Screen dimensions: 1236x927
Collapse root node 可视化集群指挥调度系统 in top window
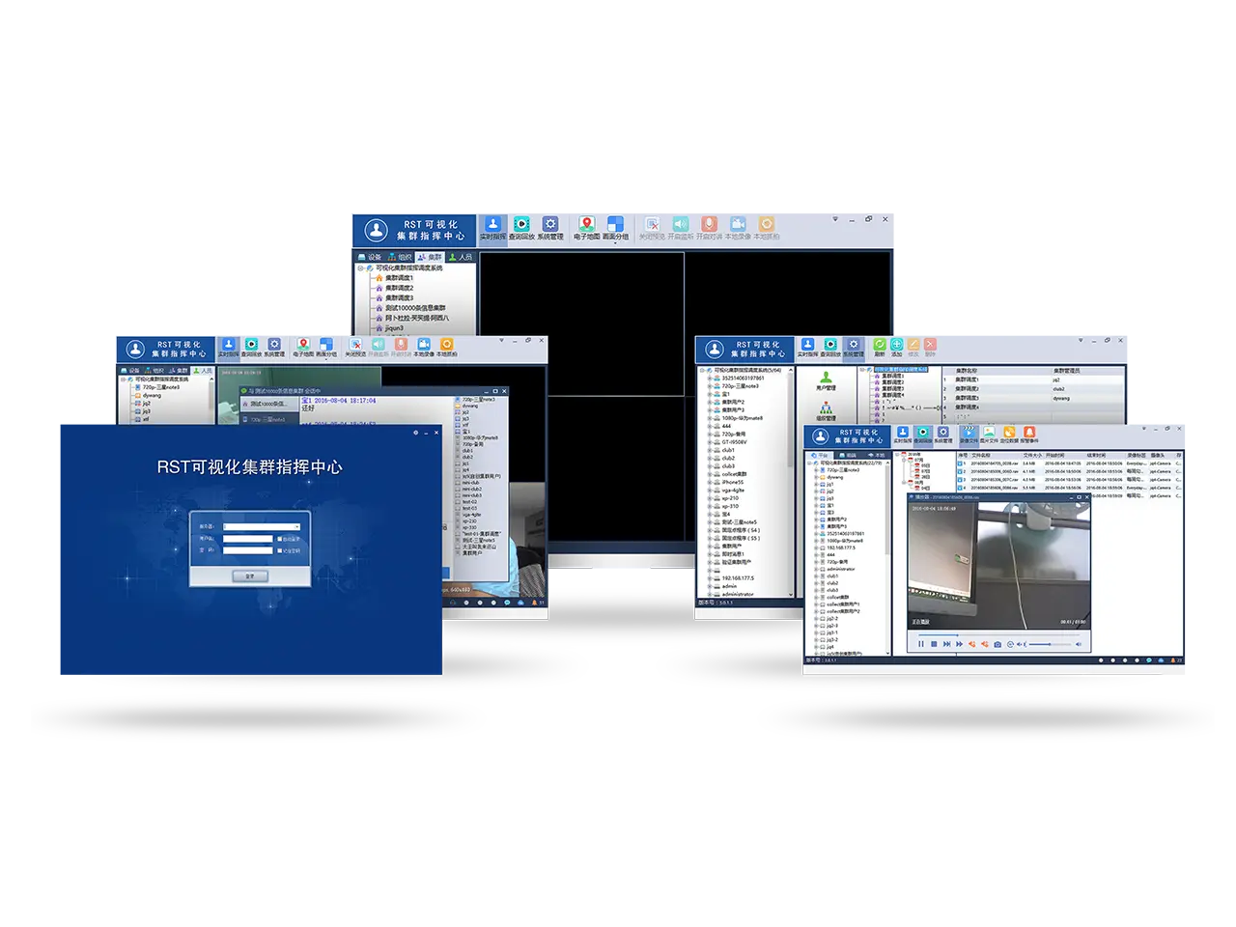point(361,267)
